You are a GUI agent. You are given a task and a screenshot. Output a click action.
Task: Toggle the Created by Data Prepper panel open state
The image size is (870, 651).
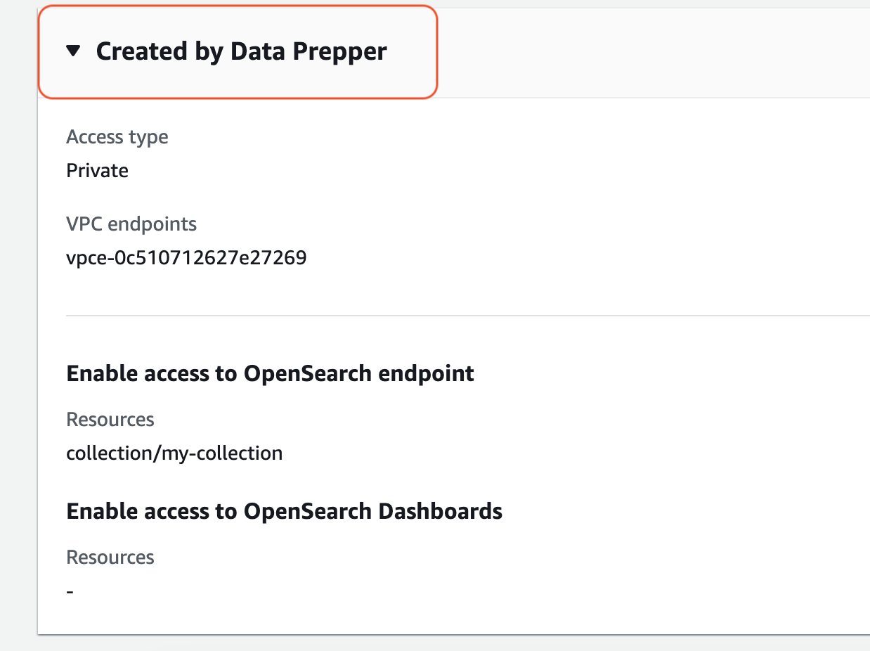[242, 51]
